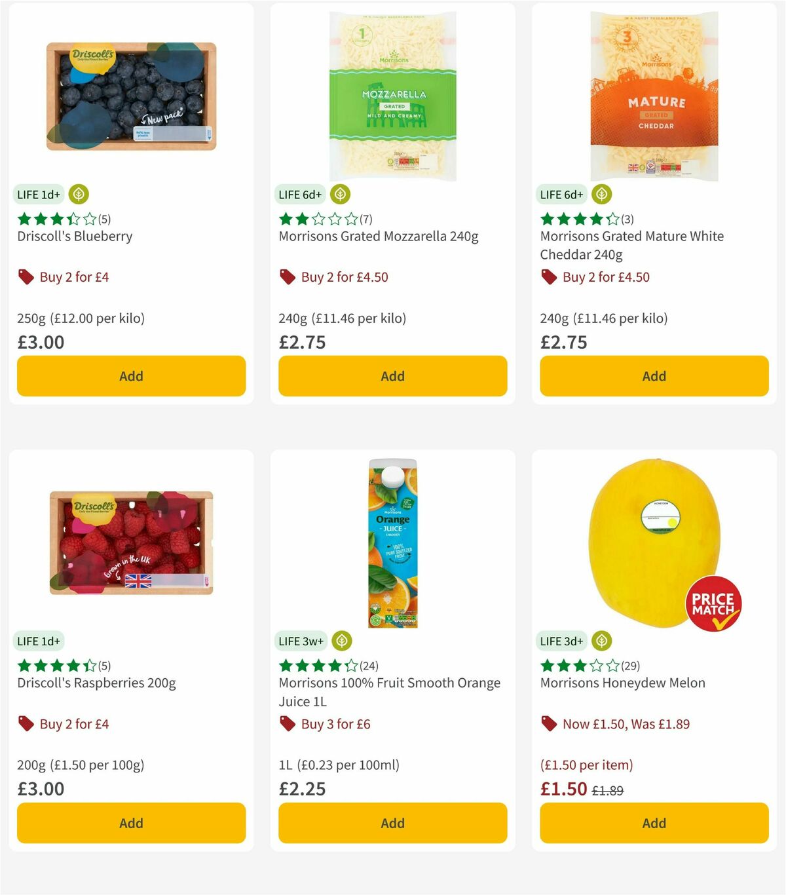Toggle the LIFE 1d+ badge on Driscoll's Blueberry
This screenshot has height=895, width=786.
pos(39,194)
